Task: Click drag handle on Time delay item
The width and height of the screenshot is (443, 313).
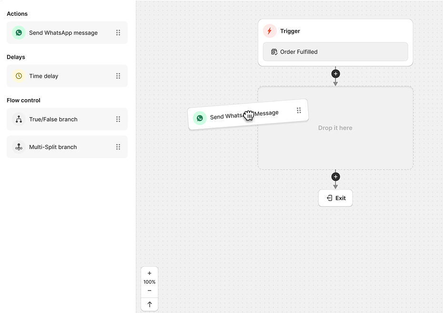Action: 118,76
